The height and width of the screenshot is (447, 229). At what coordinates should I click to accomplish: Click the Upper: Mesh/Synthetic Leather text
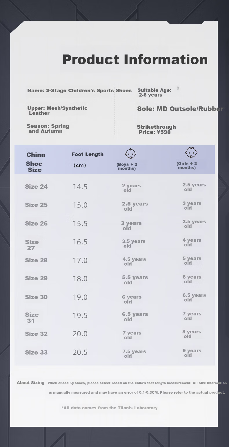click(x=57, y=111)
